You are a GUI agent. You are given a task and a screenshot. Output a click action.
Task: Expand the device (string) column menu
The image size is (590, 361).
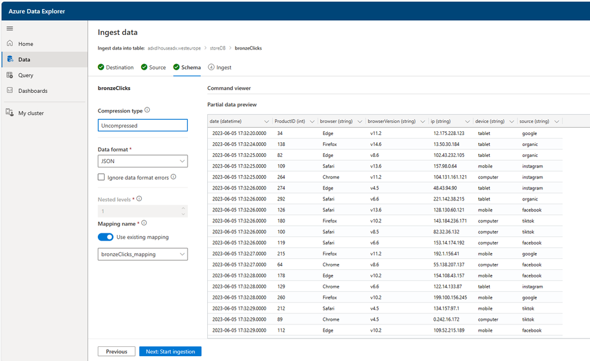(x=512, y=122)
